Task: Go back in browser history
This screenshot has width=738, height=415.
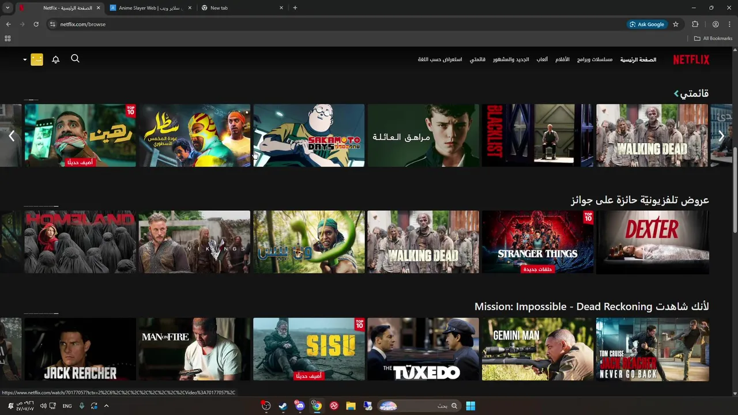Action: coord(8,24)
